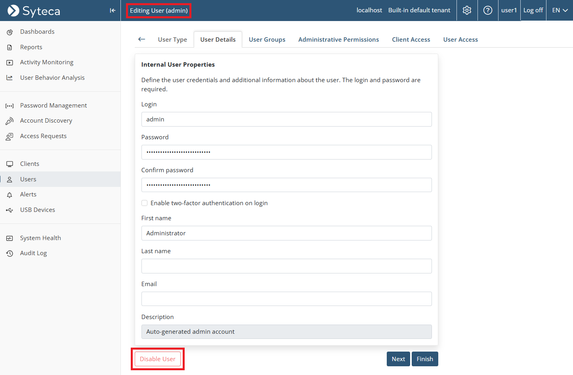Image resolution: width=573 pixels, height=375 pixels.
Task: Click the Finish button
Action: [x=424, y=359]
